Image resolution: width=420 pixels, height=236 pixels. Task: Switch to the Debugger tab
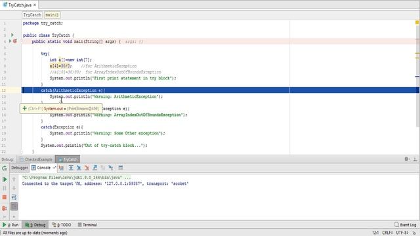click(20, 168)
